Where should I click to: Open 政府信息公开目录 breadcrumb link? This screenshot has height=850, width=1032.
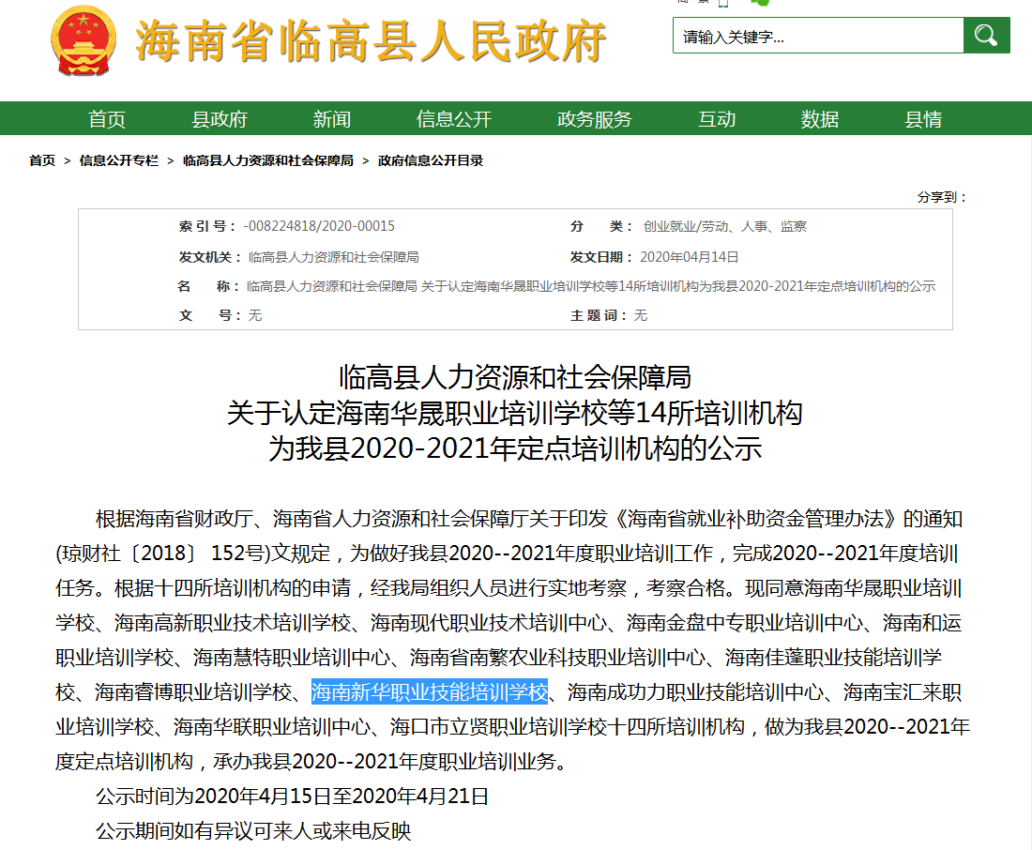click(x=431, y=160)
